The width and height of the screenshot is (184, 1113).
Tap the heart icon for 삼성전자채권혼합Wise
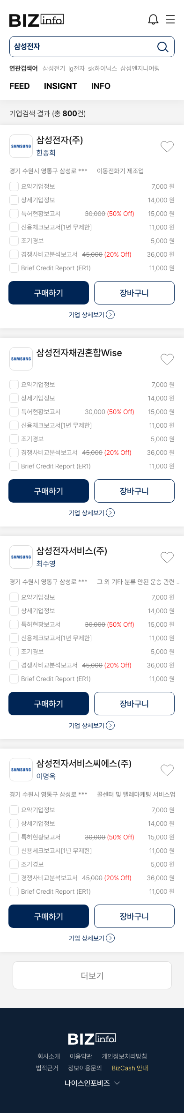click(x=167, y=359)
